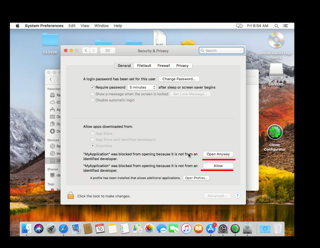This screenshot has width=320, height=248.
Task: Open Photos from the dock
Action: [149, 228]
